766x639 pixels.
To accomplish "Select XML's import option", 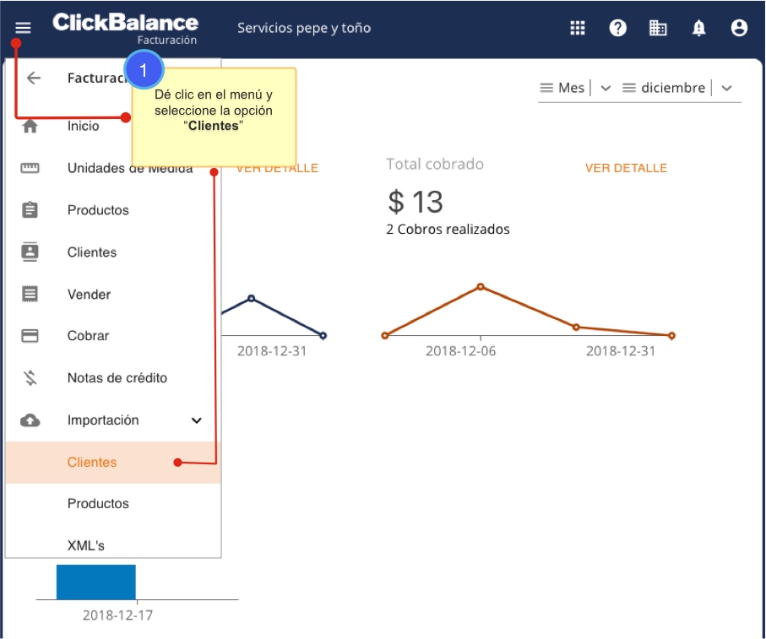I will [86, 545].
